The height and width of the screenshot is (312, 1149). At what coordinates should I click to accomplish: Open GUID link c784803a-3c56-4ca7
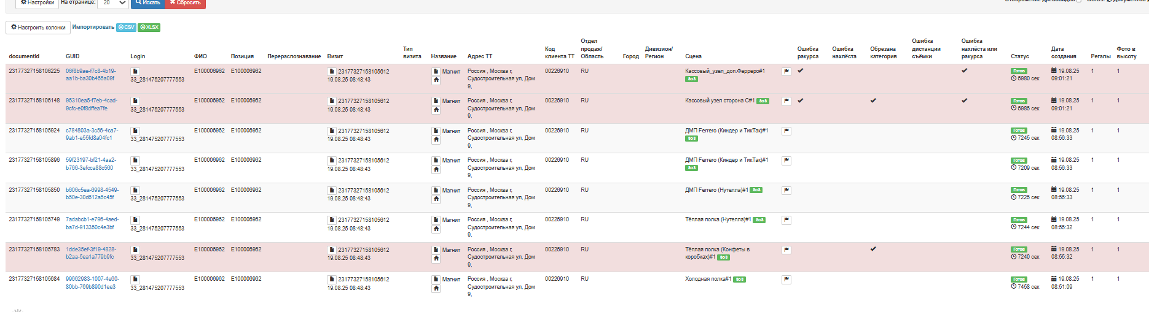tap(92, 134)
